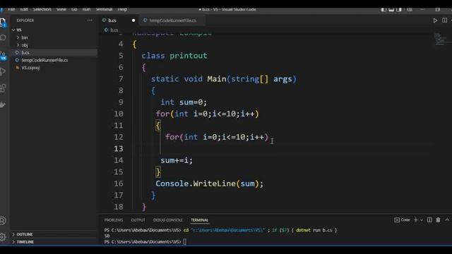
Task: Open Customize Layout icon in title bar
Action: point(410,9)
